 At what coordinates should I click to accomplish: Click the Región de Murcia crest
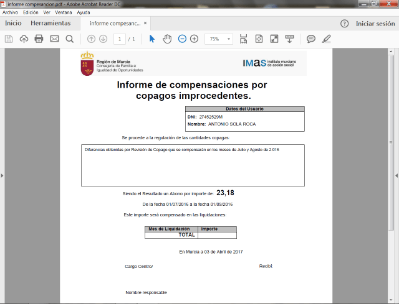pyautogui.click(x=87, y=63)
